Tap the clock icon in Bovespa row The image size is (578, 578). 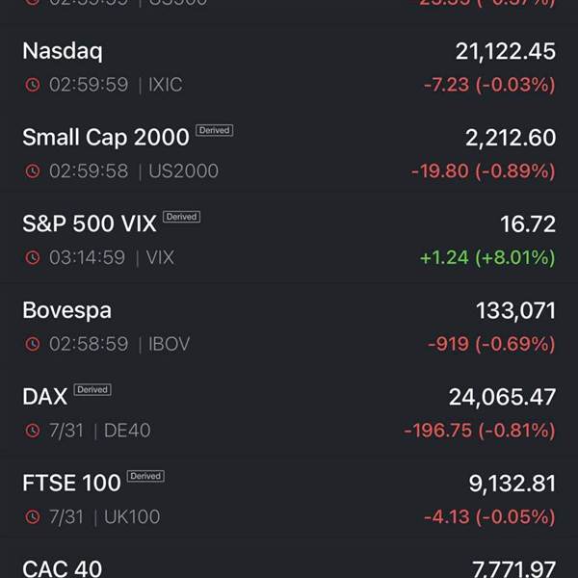pos(33,344)
